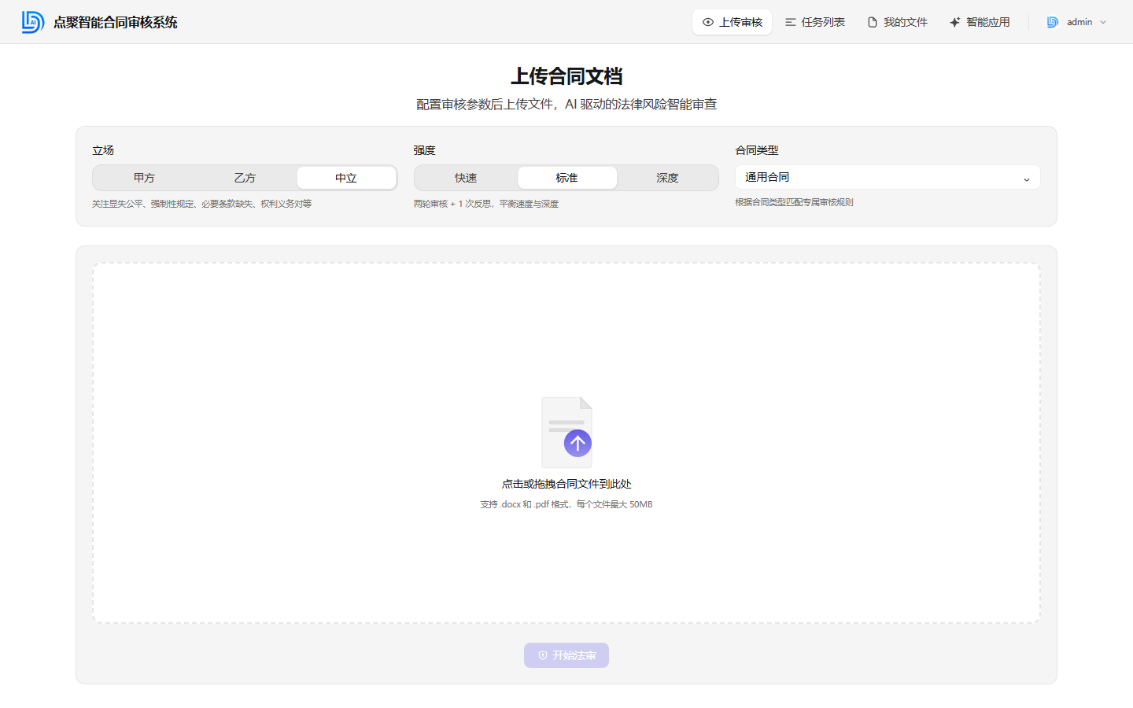Select 甲方 stance option

[144, 178]
